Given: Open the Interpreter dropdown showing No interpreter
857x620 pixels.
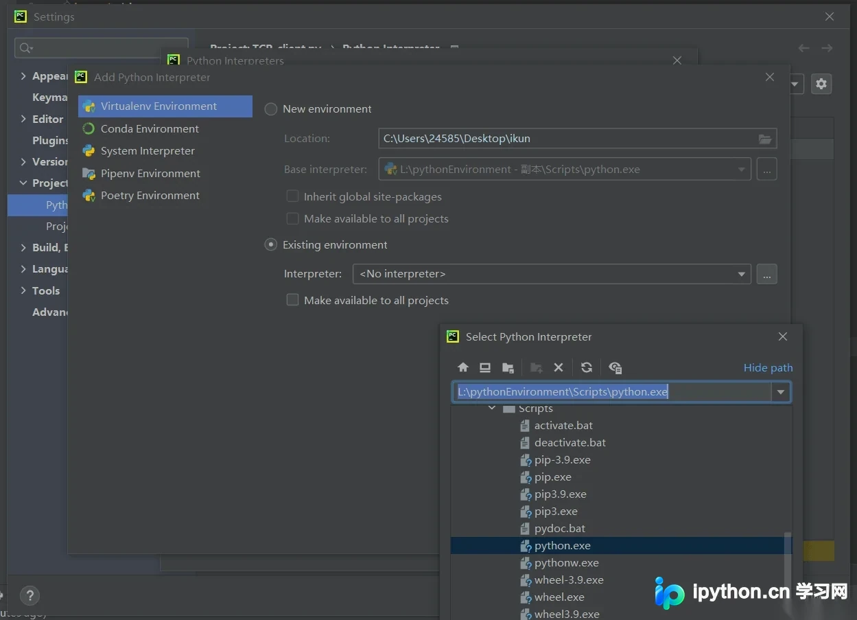Looking at the screenshot, I should [x=552, y=274].
